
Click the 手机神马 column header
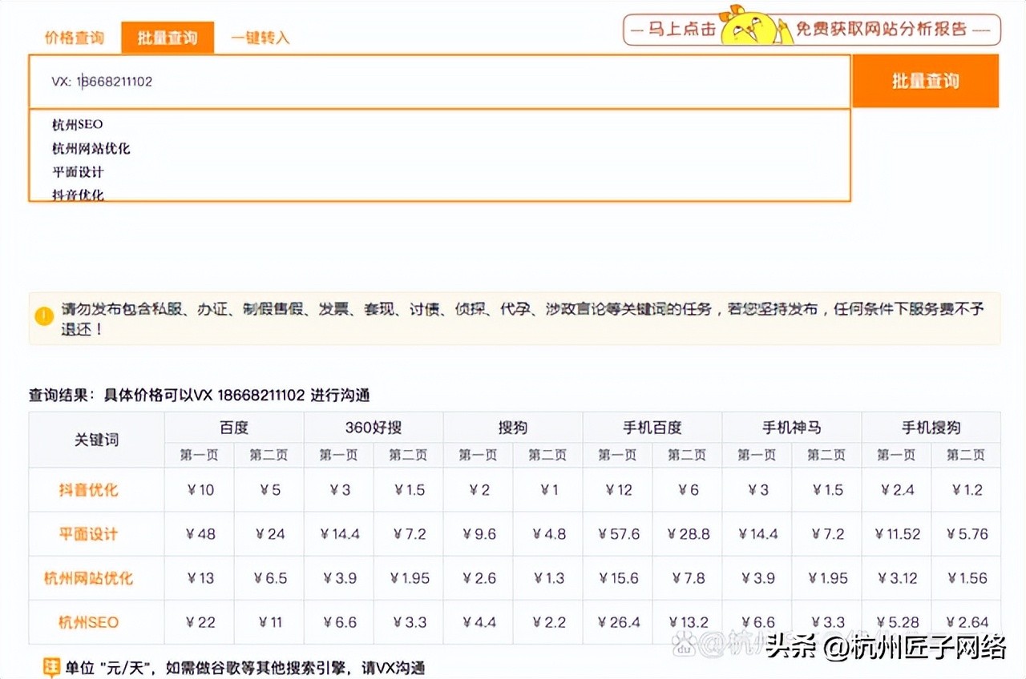[790, 428]
